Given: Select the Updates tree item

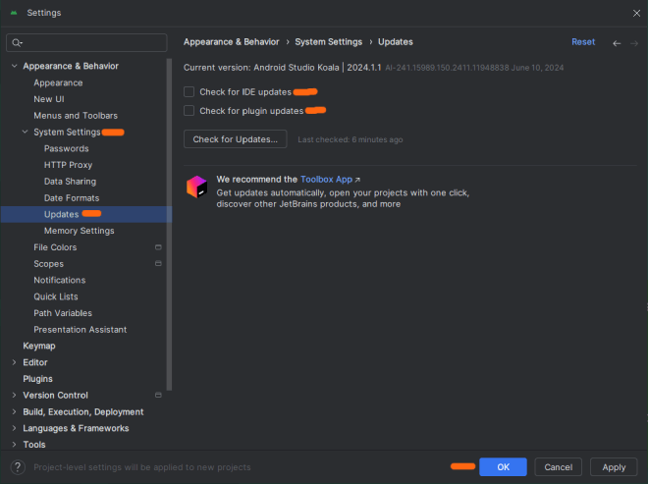Looking at the screenshot, I should pos(86,214).
